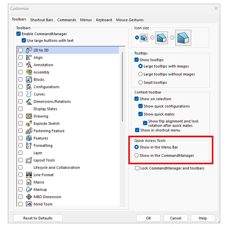Screen dimensions: 227x227
Task: Click the MBD Dimension icon
Action: (x=29, y=197)
